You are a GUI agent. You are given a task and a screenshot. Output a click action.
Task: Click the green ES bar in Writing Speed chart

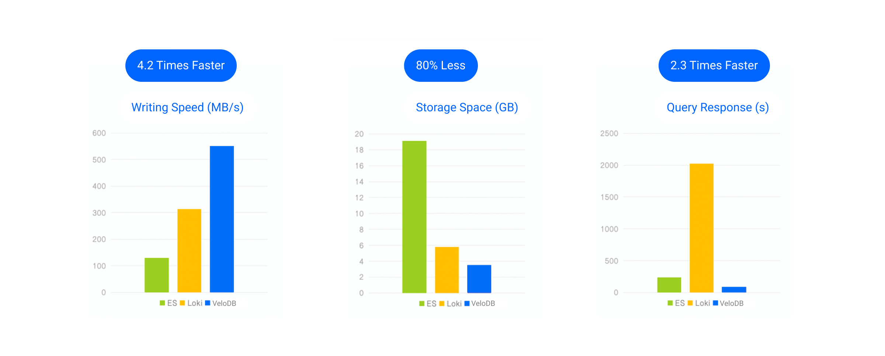157,275
